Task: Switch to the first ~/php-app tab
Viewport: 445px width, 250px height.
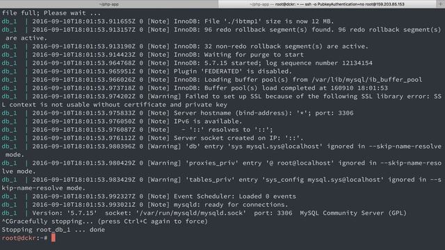Action: (109, 4)
